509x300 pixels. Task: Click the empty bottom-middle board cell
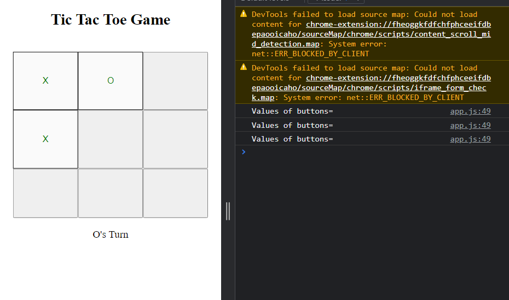111,193
